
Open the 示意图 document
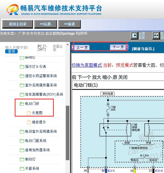[x=37, y=113]
